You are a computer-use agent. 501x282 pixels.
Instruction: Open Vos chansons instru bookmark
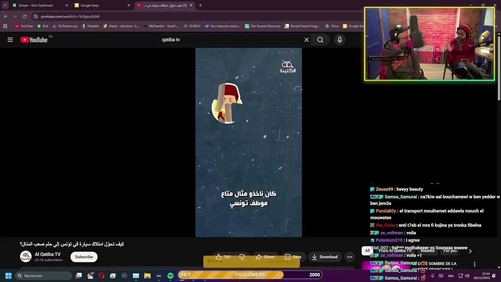pyautogui.click(x=222, y=26)
